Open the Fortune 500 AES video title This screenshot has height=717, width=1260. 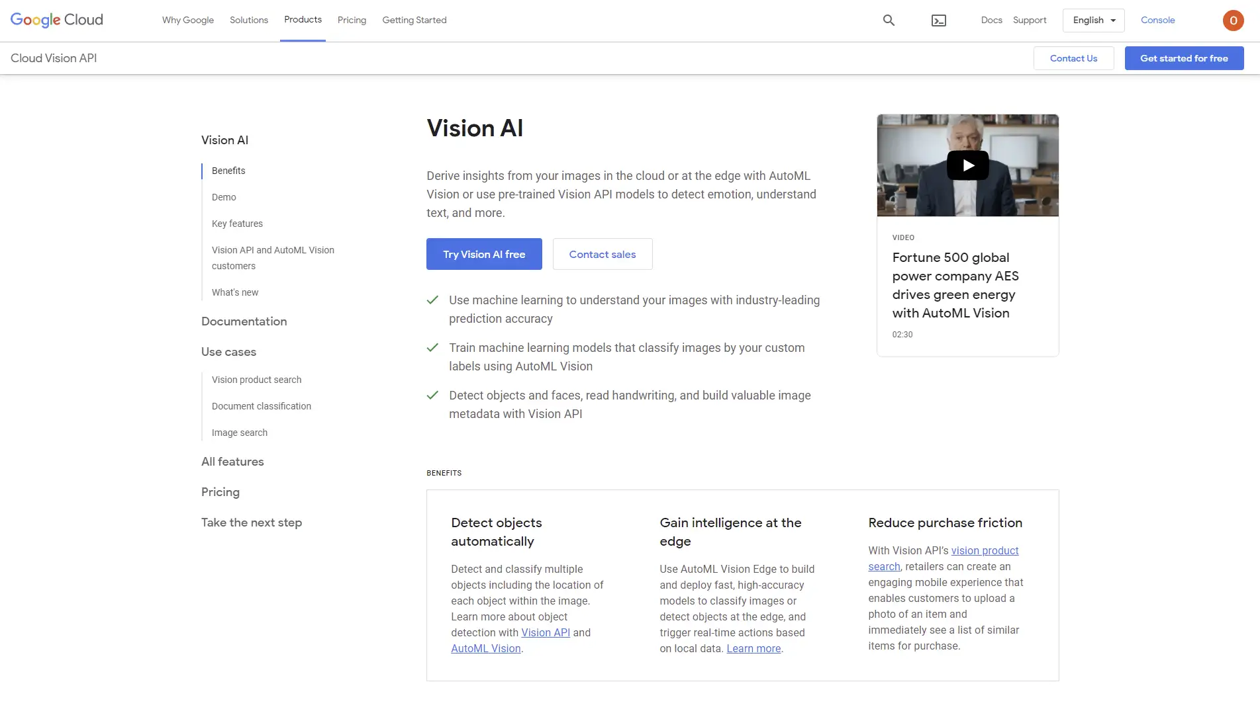(955, 285)
